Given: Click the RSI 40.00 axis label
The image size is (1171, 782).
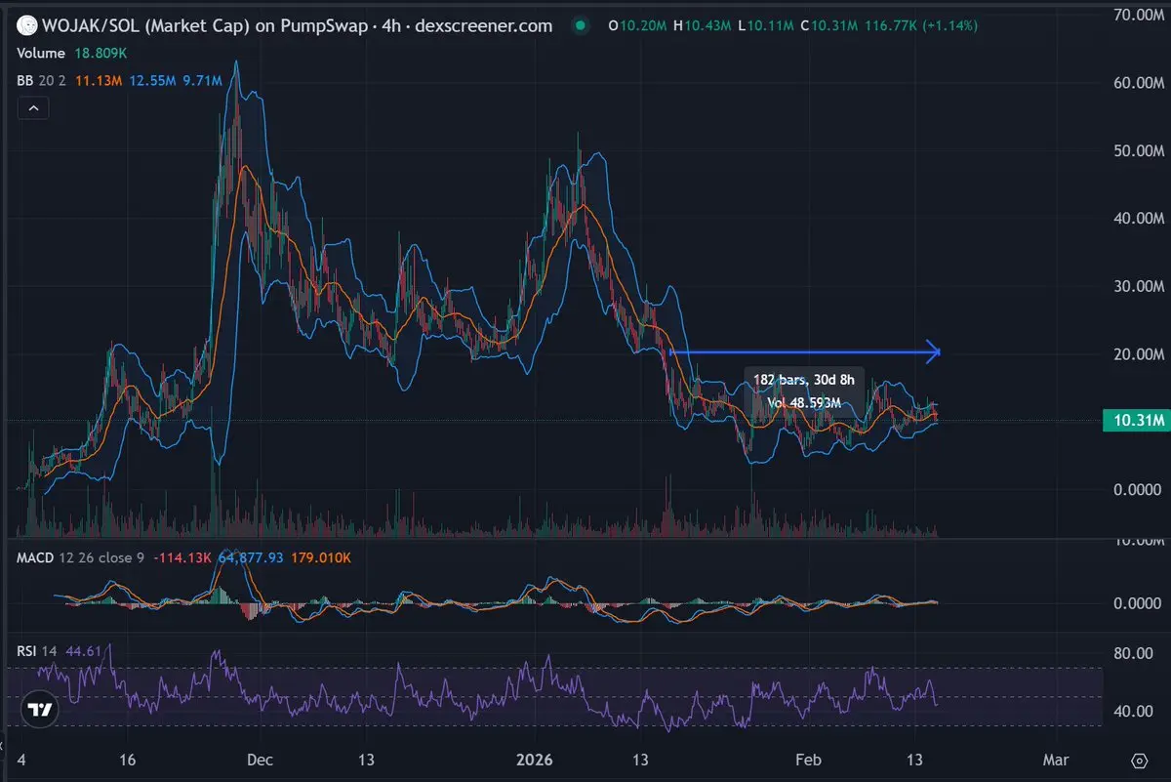Looking at the screenshot, I should 1132,712.
